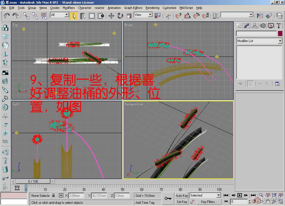
Task: Click the Key Filters... button
Action: coord(209,202)
